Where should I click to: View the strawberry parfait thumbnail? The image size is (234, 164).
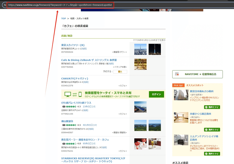(140, 144)
